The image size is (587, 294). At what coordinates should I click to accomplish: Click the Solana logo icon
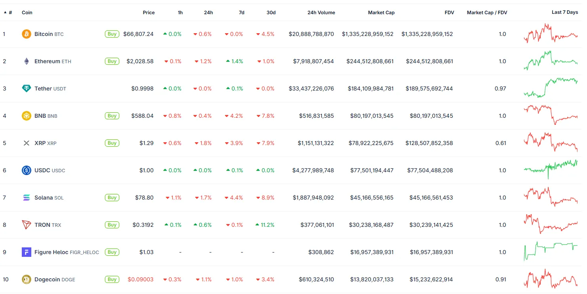click(26, 198)
